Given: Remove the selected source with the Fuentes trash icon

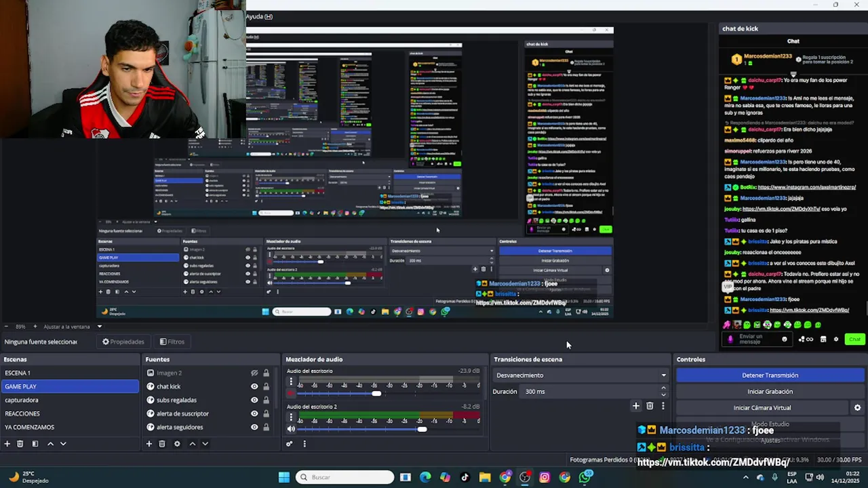Looking at the screenshot, I should click(162, 444).
